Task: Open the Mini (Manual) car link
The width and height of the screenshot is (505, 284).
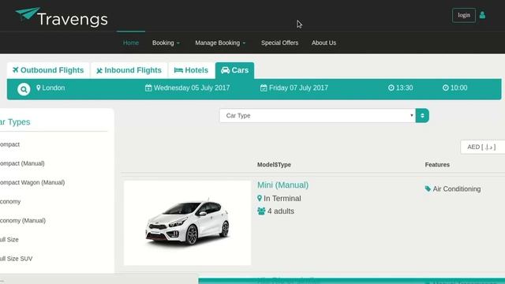Action: coord(282,185)
